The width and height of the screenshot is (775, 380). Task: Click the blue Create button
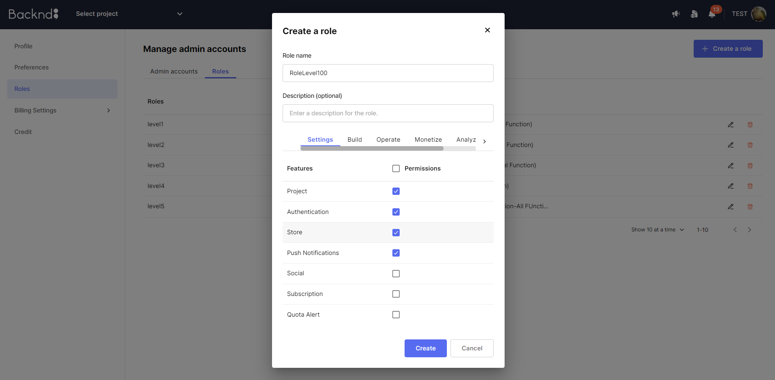(x=425, y=348)
